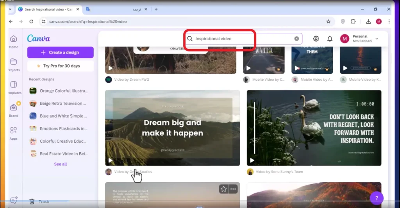The height and width of the screenshot is (208, 400).
Task: Star the bottom-left video template
Action: tap(223, 189)
